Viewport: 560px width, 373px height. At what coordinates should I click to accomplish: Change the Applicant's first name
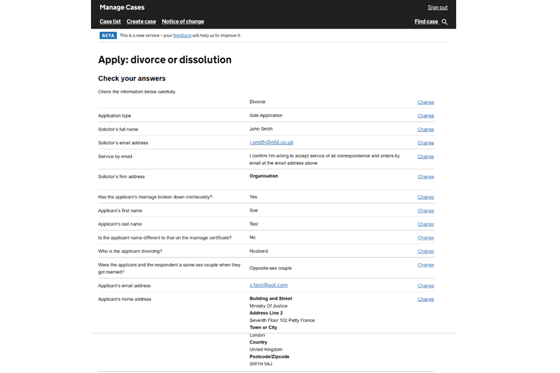pyautogui.click(x=425, y=211)
